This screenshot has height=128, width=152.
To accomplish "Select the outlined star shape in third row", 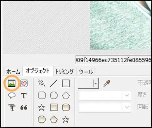I will pos(42,107).
